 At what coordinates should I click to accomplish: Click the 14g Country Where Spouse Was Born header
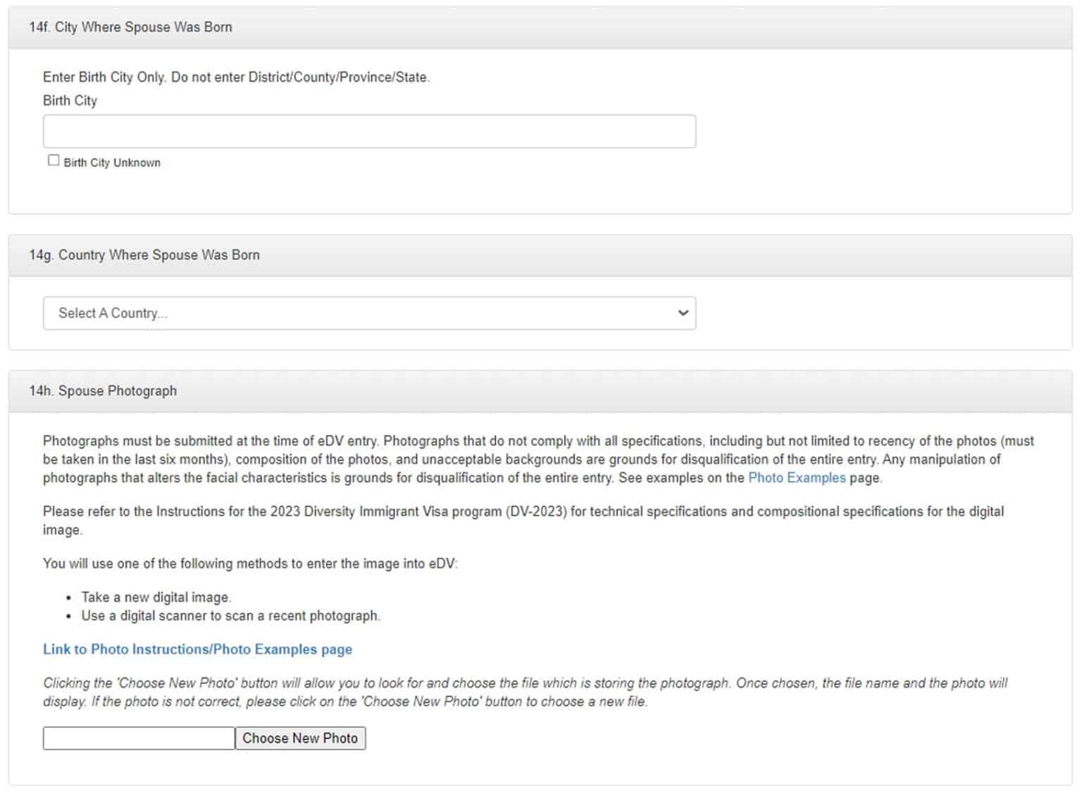click(x=144, y=255)
